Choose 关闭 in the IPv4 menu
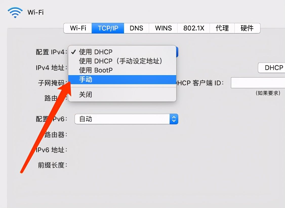Screen dimensions: 285x208 pos(122,95)
